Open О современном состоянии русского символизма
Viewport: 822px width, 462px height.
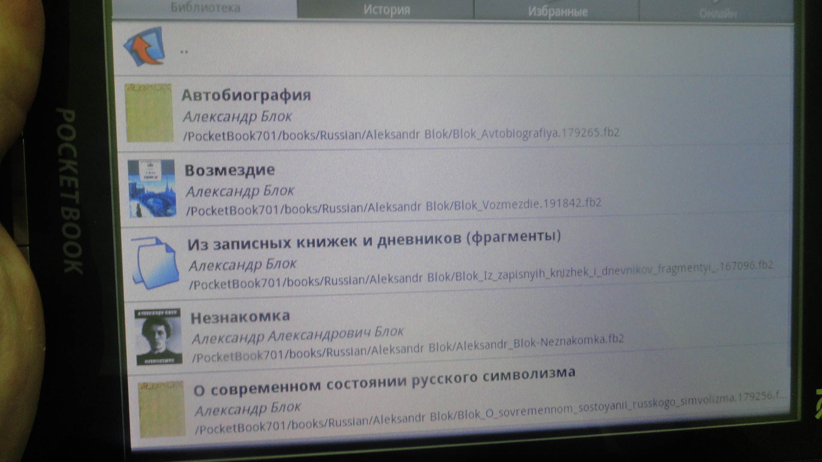click(x=384, y=382)
